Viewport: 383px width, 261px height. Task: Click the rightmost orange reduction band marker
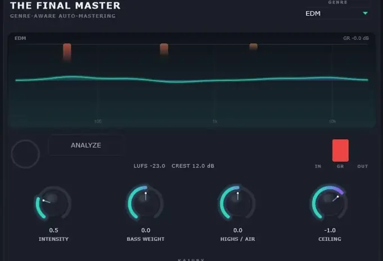253,47
